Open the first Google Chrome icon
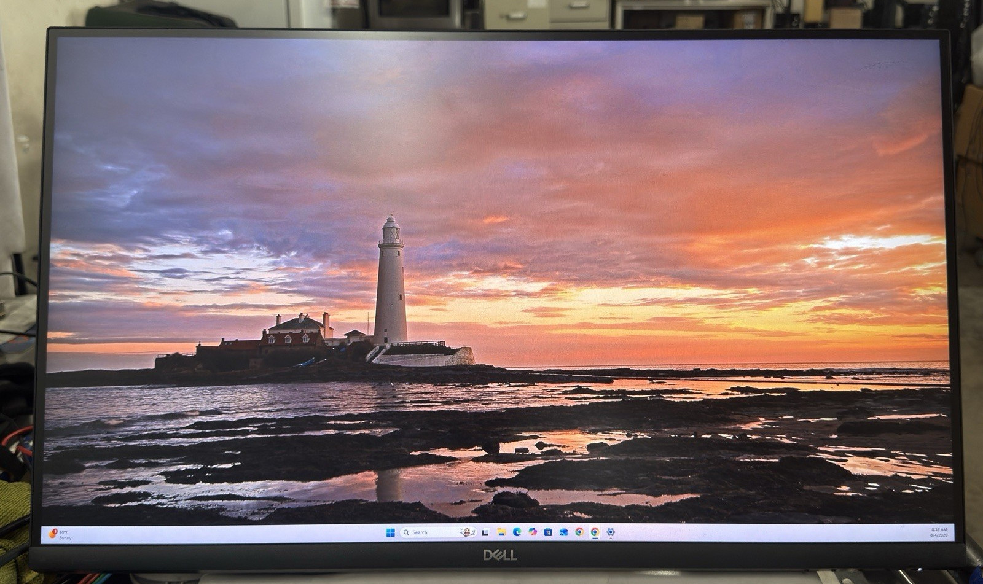 point(579,532)
